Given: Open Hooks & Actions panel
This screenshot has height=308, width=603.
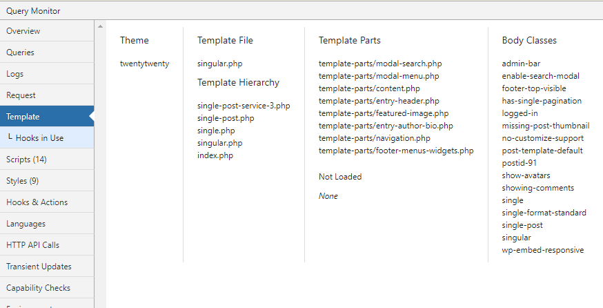Looking at the screenshot, I should coord(47,202).
